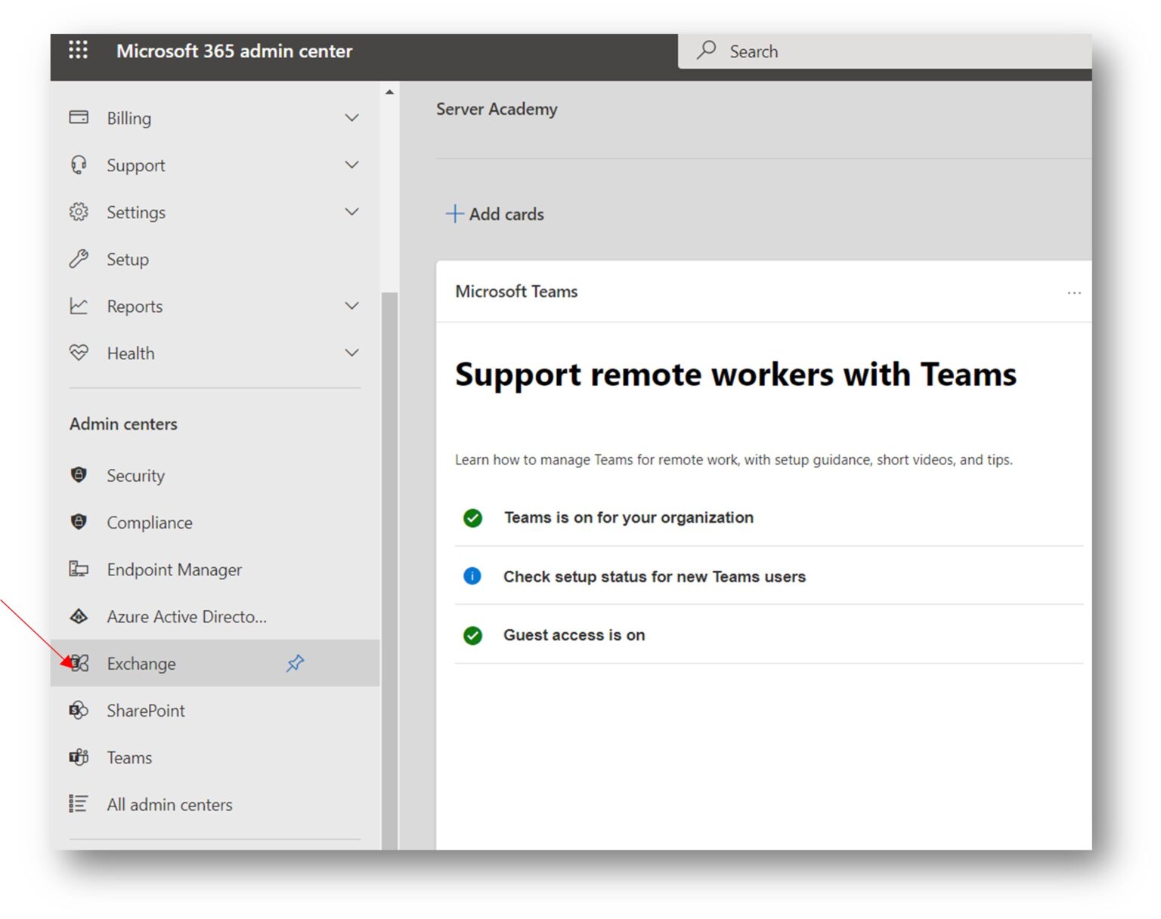Click the Security shield icon
This screenshot has height=919, width=1161.
79,475
